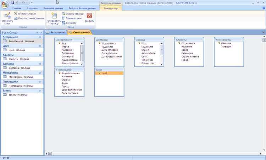Collapse the Клиенты group in navigation pane
266x160 pixels.
40,55
